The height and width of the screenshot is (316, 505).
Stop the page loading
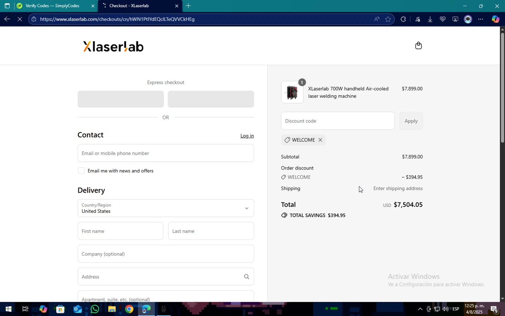(20, 19)
